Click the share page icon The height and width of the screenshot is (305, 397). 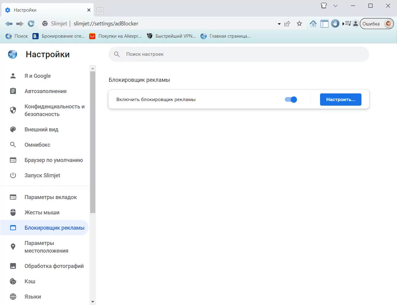[287, 24]
